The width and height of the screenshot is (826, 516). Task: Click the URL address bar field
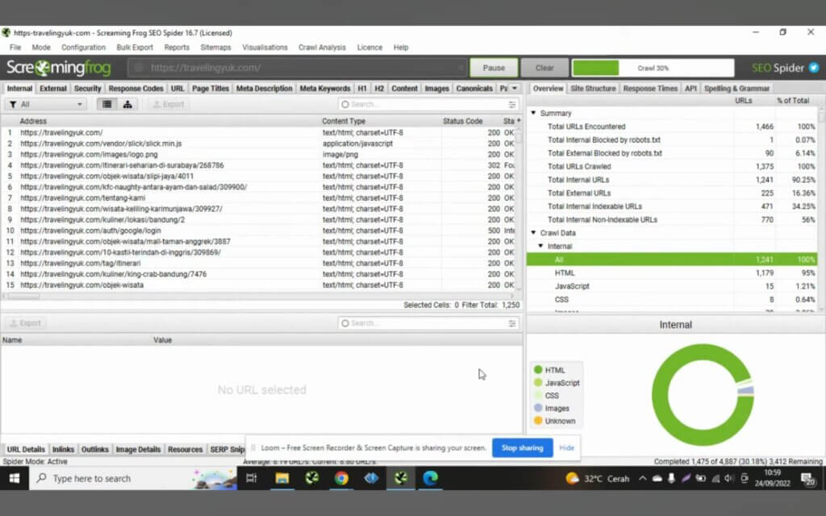[298, 68]
